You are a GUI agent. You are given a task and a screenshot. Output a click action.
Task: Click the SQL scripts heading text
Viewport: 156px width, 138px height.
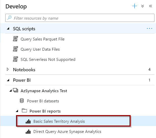pyautogui.click(x=24, y=29)
